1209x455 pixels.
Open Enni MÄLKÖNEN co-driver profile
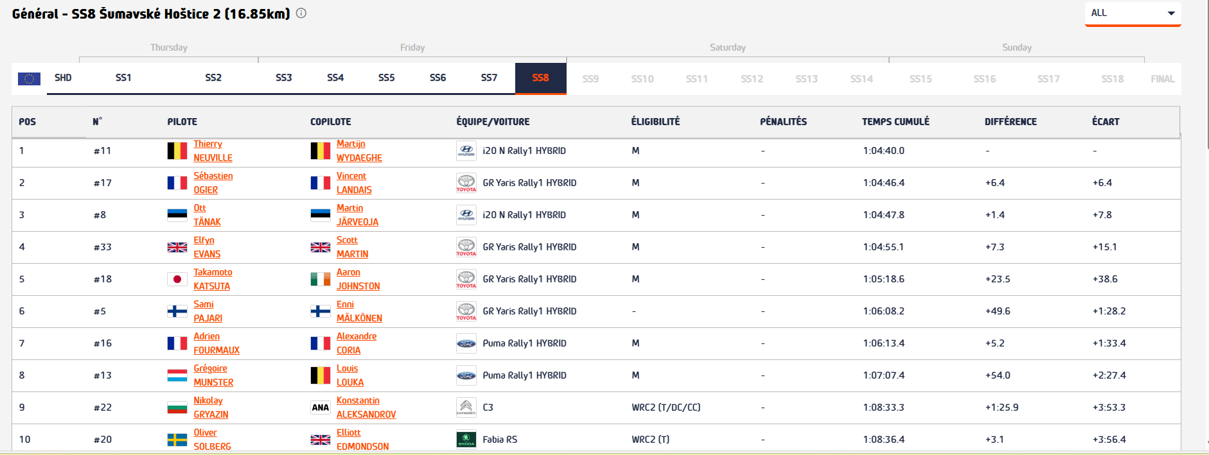pos(359,311)
